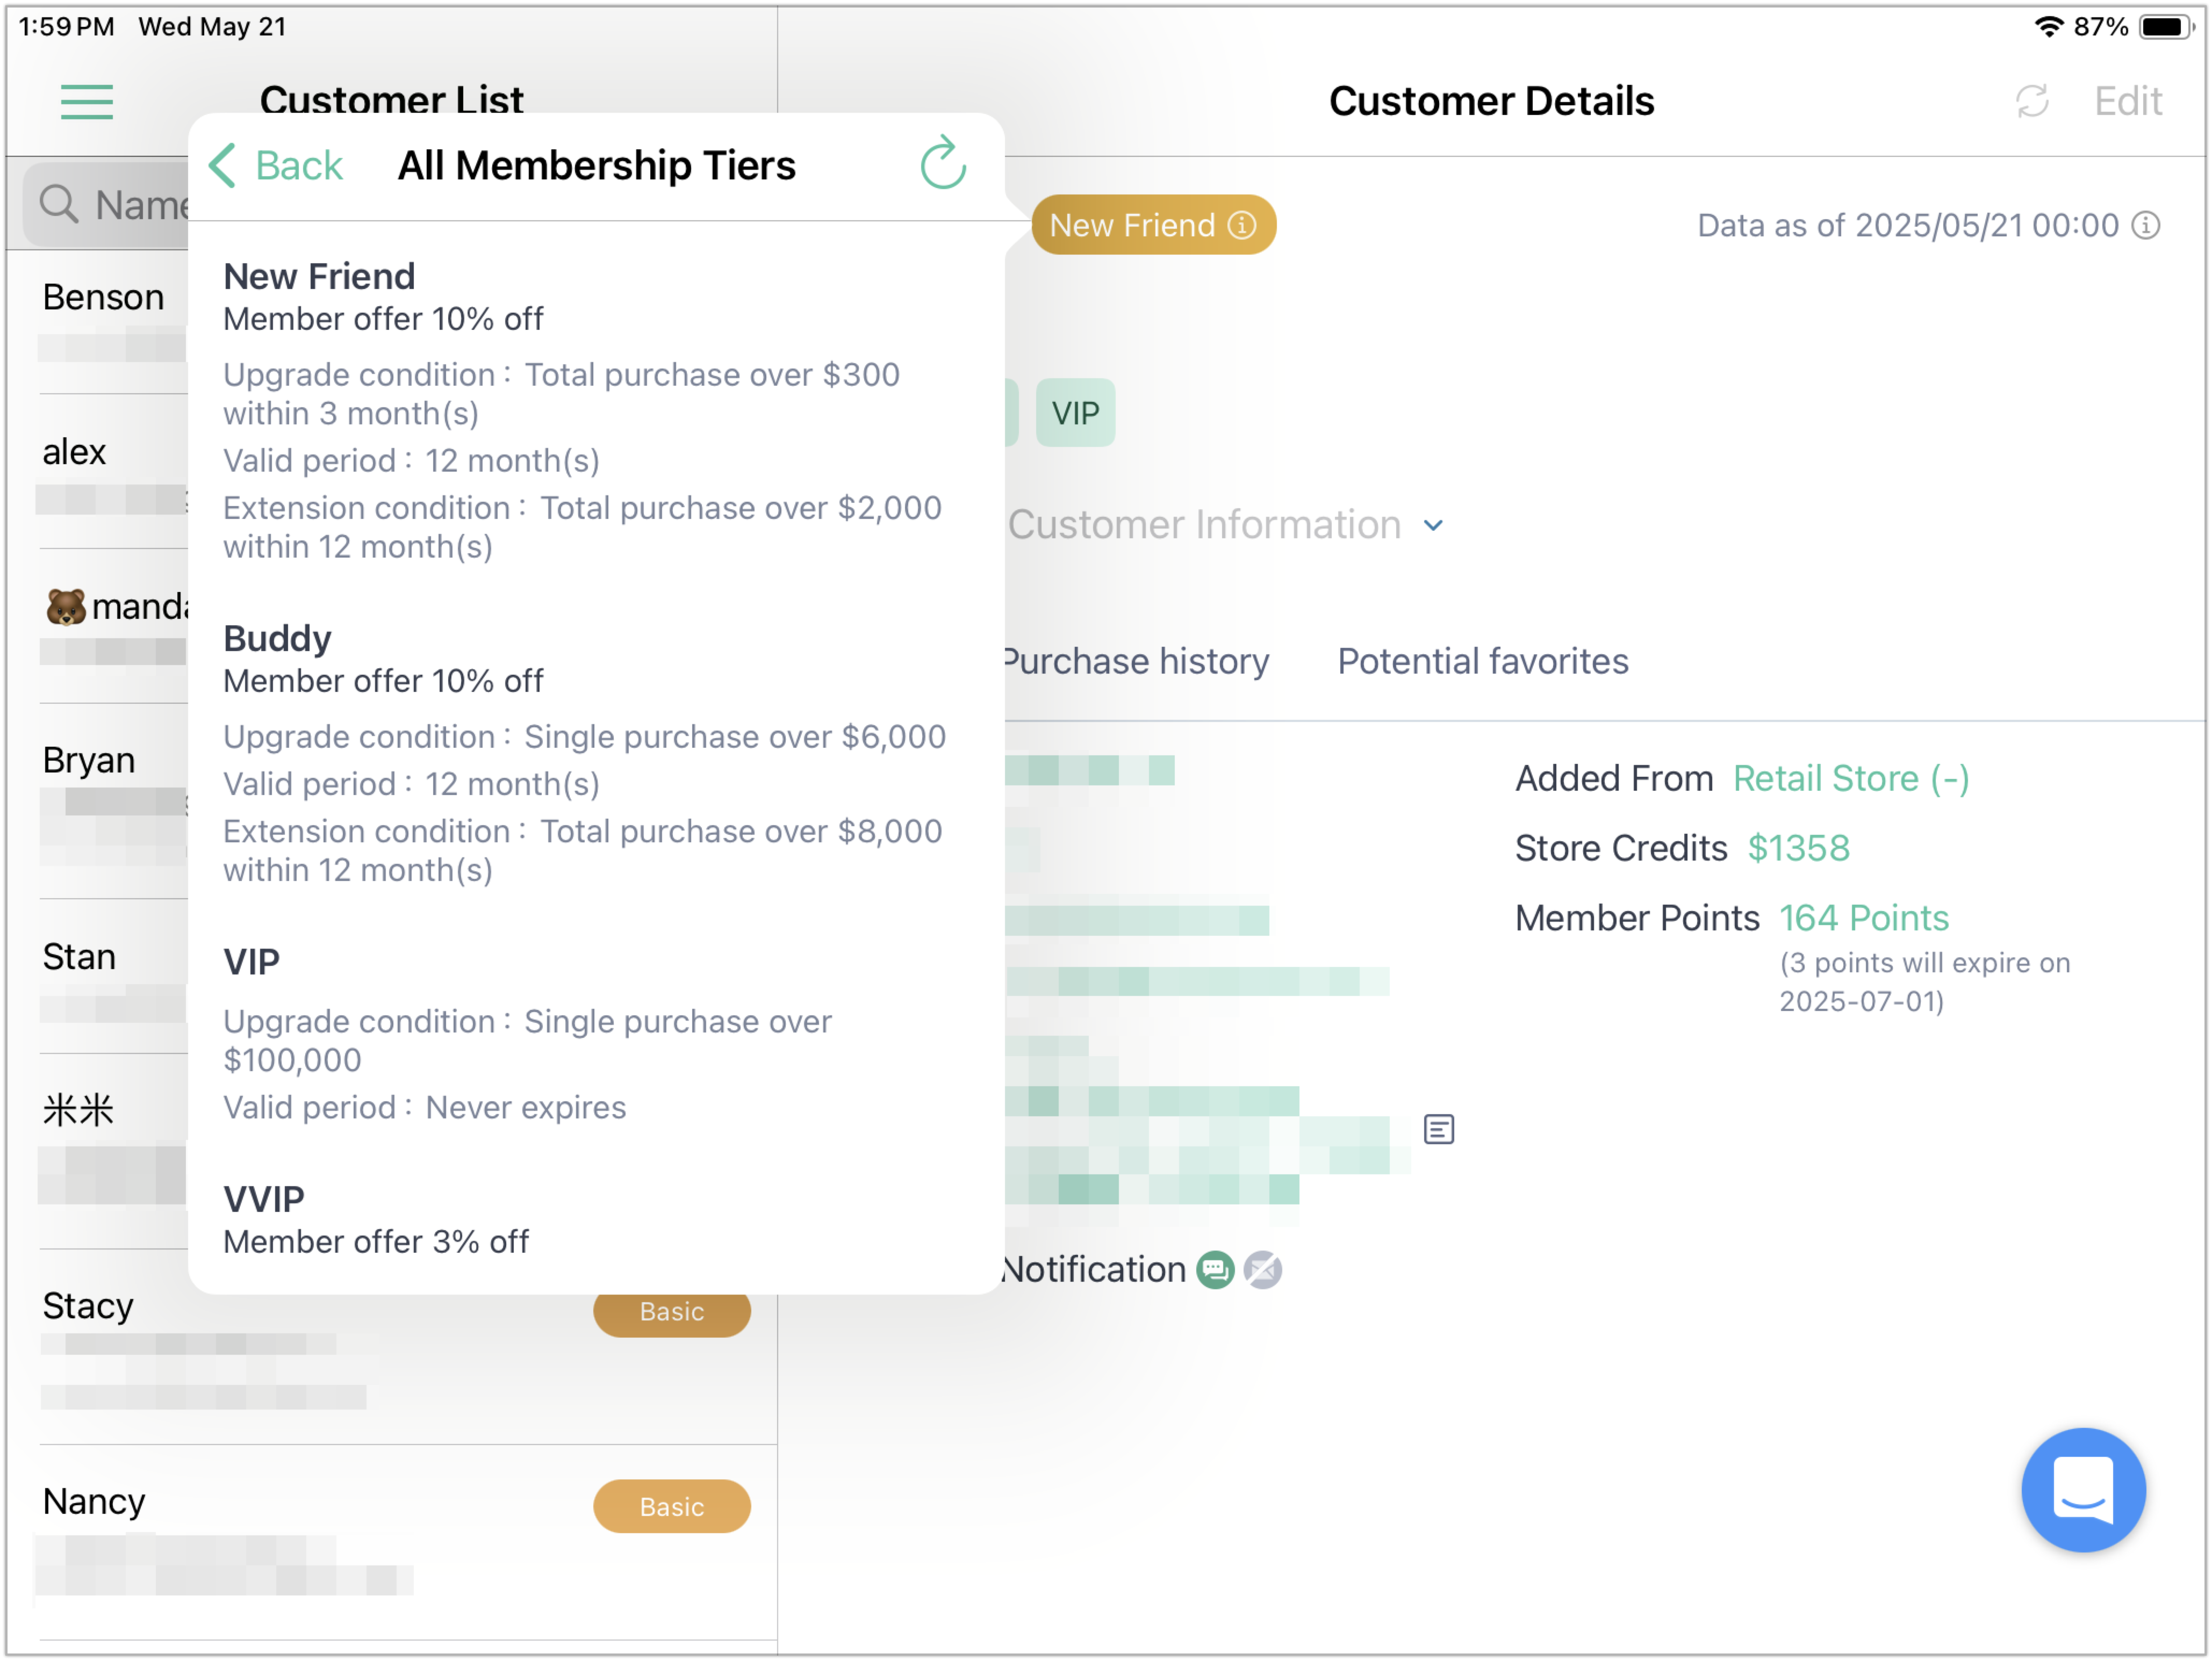The height and width of the screenshot is (1661, 2212).
Task: Go back from All Membership Tiers
Action: pyautogui.click(x=276, y=165)
